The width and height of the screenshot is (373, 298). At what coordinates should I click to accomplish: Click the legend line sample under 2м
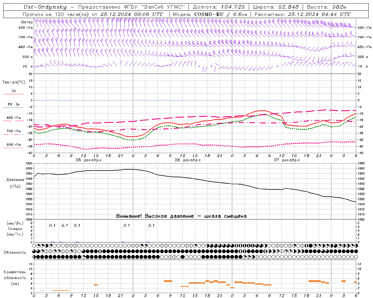tap(13, 94)
